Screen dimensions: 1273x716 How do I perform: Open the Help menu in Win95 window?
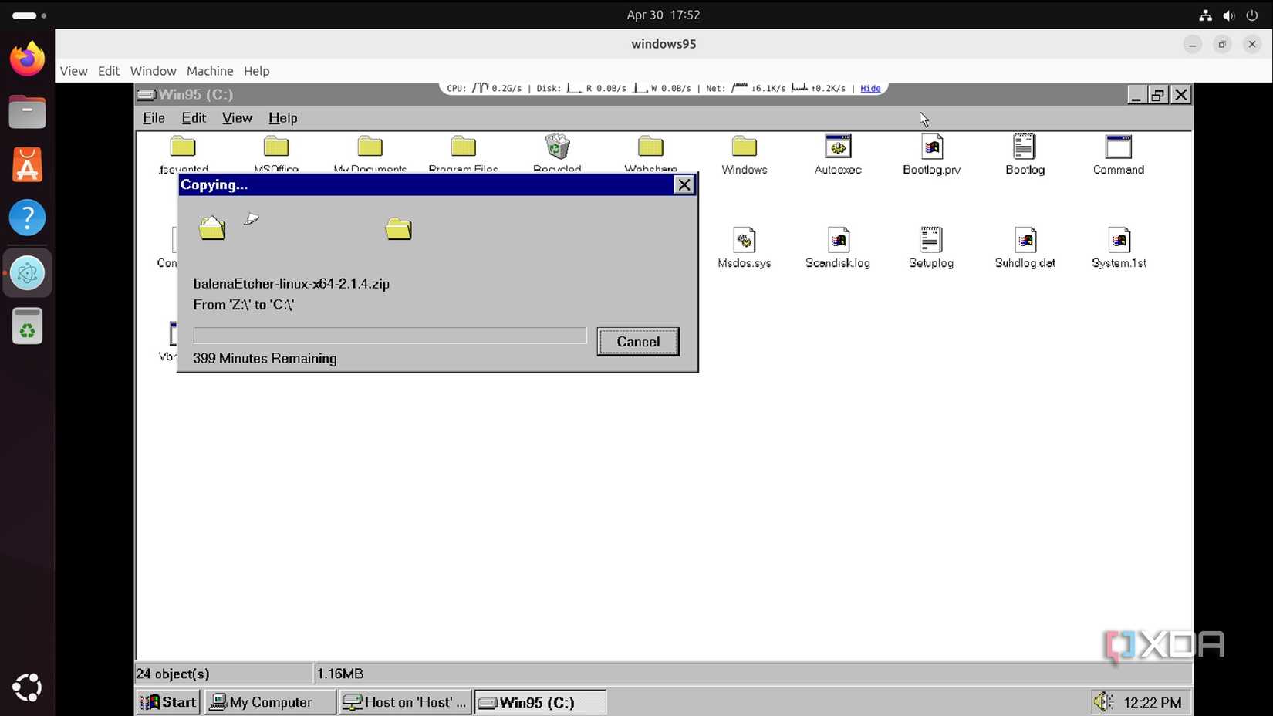coord(282,118)
